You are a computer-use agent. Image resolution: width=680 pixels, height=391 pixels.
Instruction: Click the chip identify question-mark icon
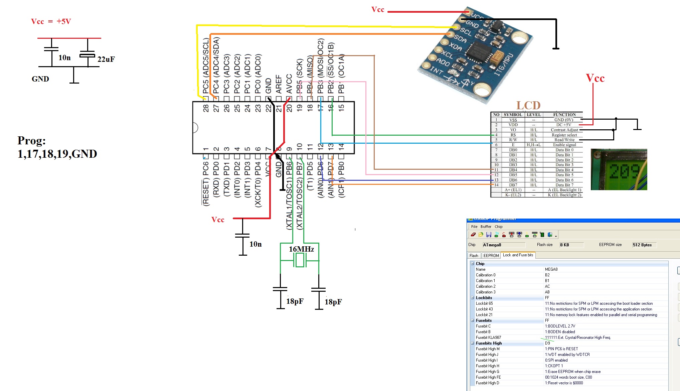(x=496, y=235)
